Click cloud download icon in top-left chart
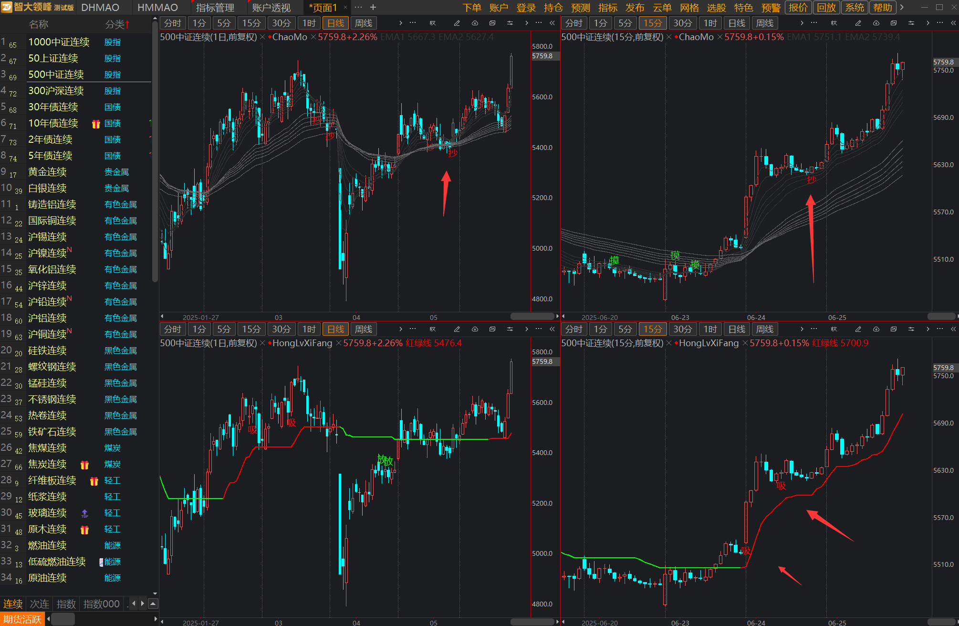The width and height of the screenshot is (959, 626). (x=475, y=23)
